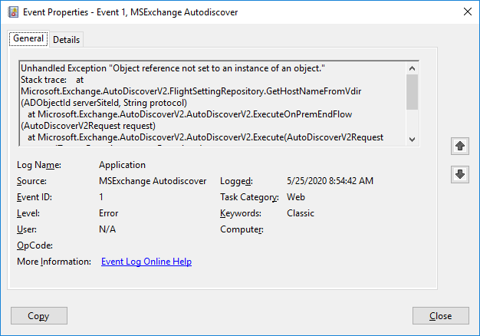Click the User value "N/A"
Screen dimensions: 480x336
[x=107, y=229]
